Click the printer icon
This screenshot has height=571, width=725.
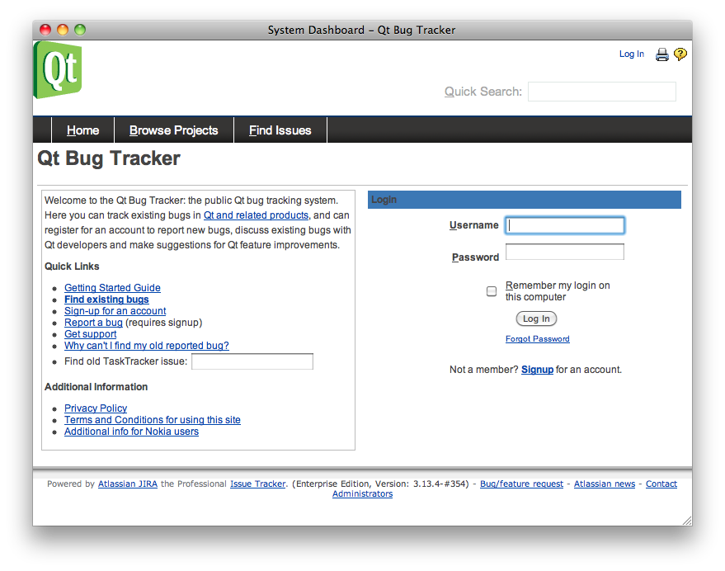(661, 54)
